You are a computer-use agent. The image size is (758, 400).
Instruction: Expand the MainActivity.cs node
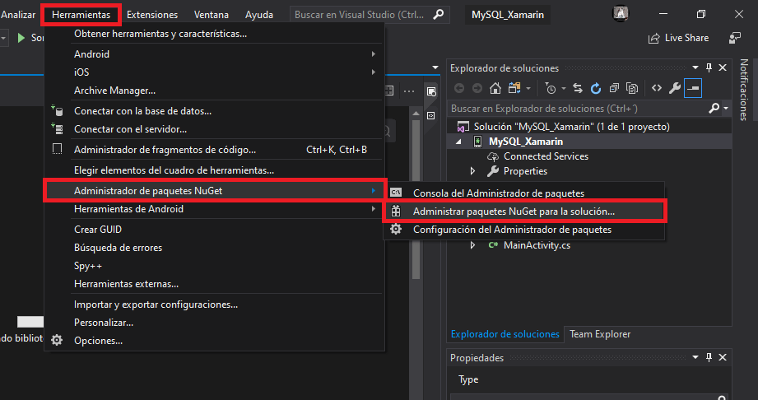pos(472,244)
